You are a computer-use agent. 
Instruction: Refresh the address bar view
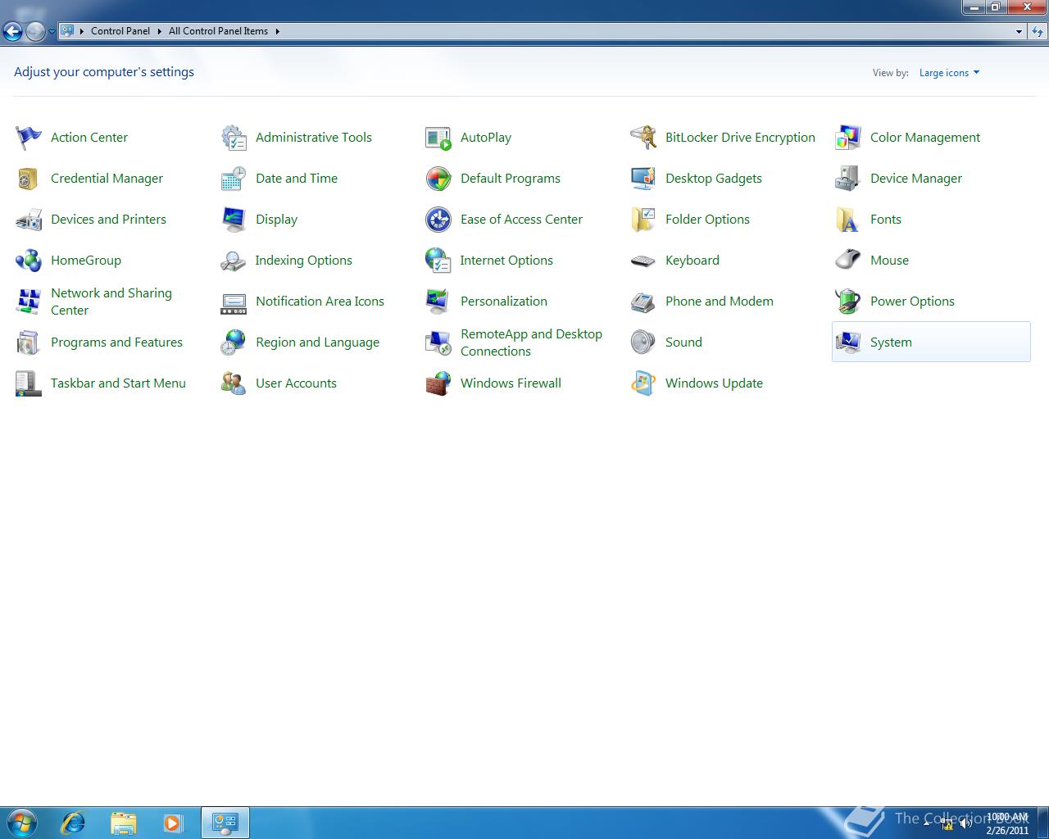(1038, 31)
